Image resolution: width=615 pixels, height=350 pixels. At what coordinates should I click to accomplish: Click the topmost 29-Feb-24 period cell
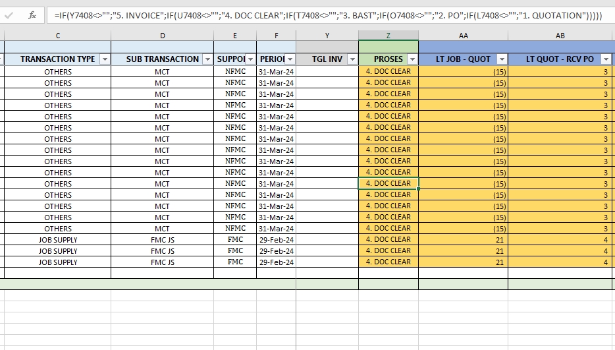click(x=277, y=240)
